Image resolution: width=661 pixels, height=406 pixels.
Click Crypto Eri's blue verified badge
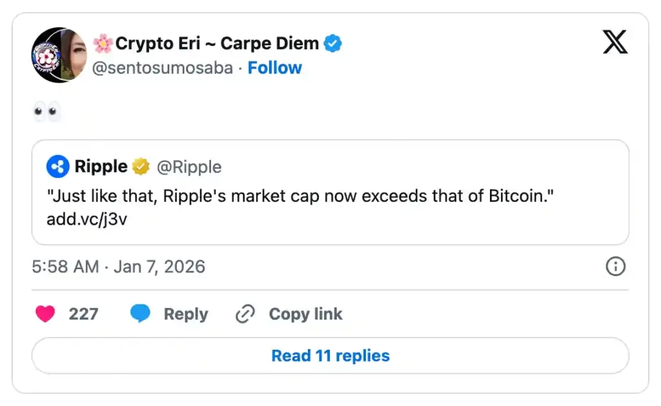pyautogui.click(x=333, y=44)
